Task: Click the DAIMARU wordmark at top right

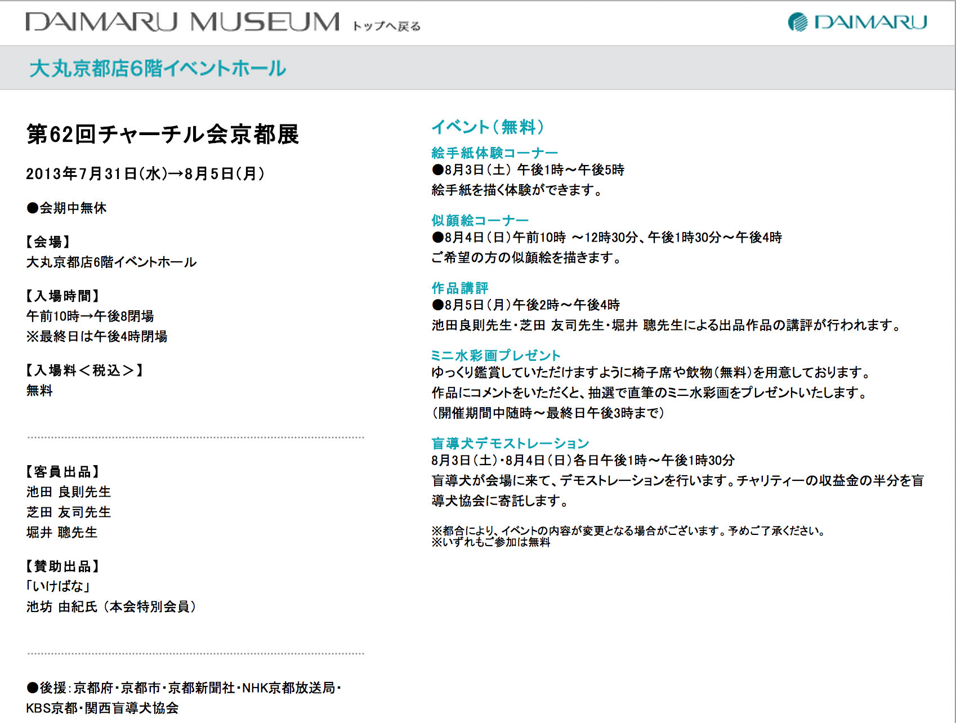Action: point(870,22)
